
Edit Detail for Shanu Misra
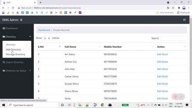click(163, 91)
